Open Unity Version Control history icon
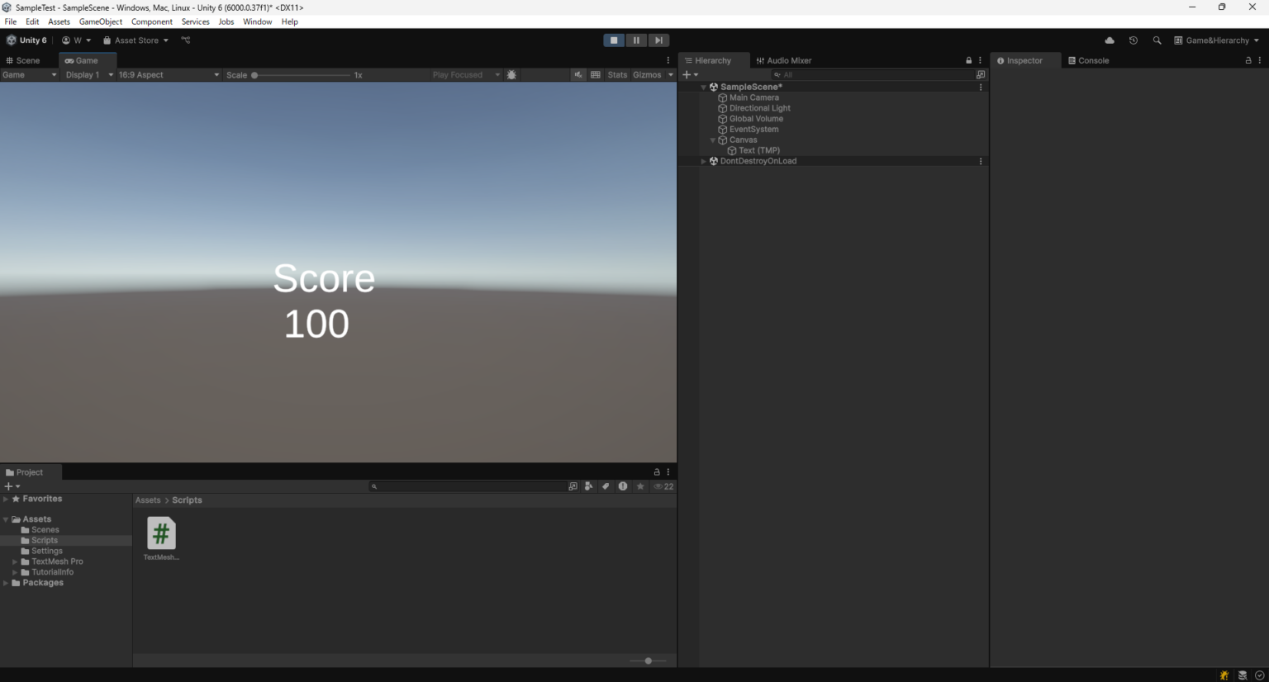This screenshot has width=1269, height=682. 1133,40
